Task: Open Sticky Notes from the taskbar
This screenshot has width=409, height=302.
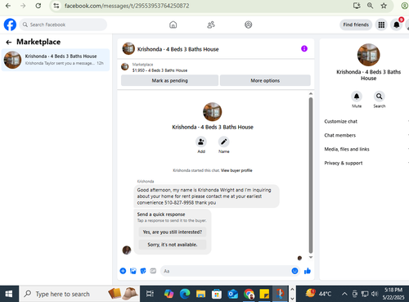Action: (x=264, y=294)
